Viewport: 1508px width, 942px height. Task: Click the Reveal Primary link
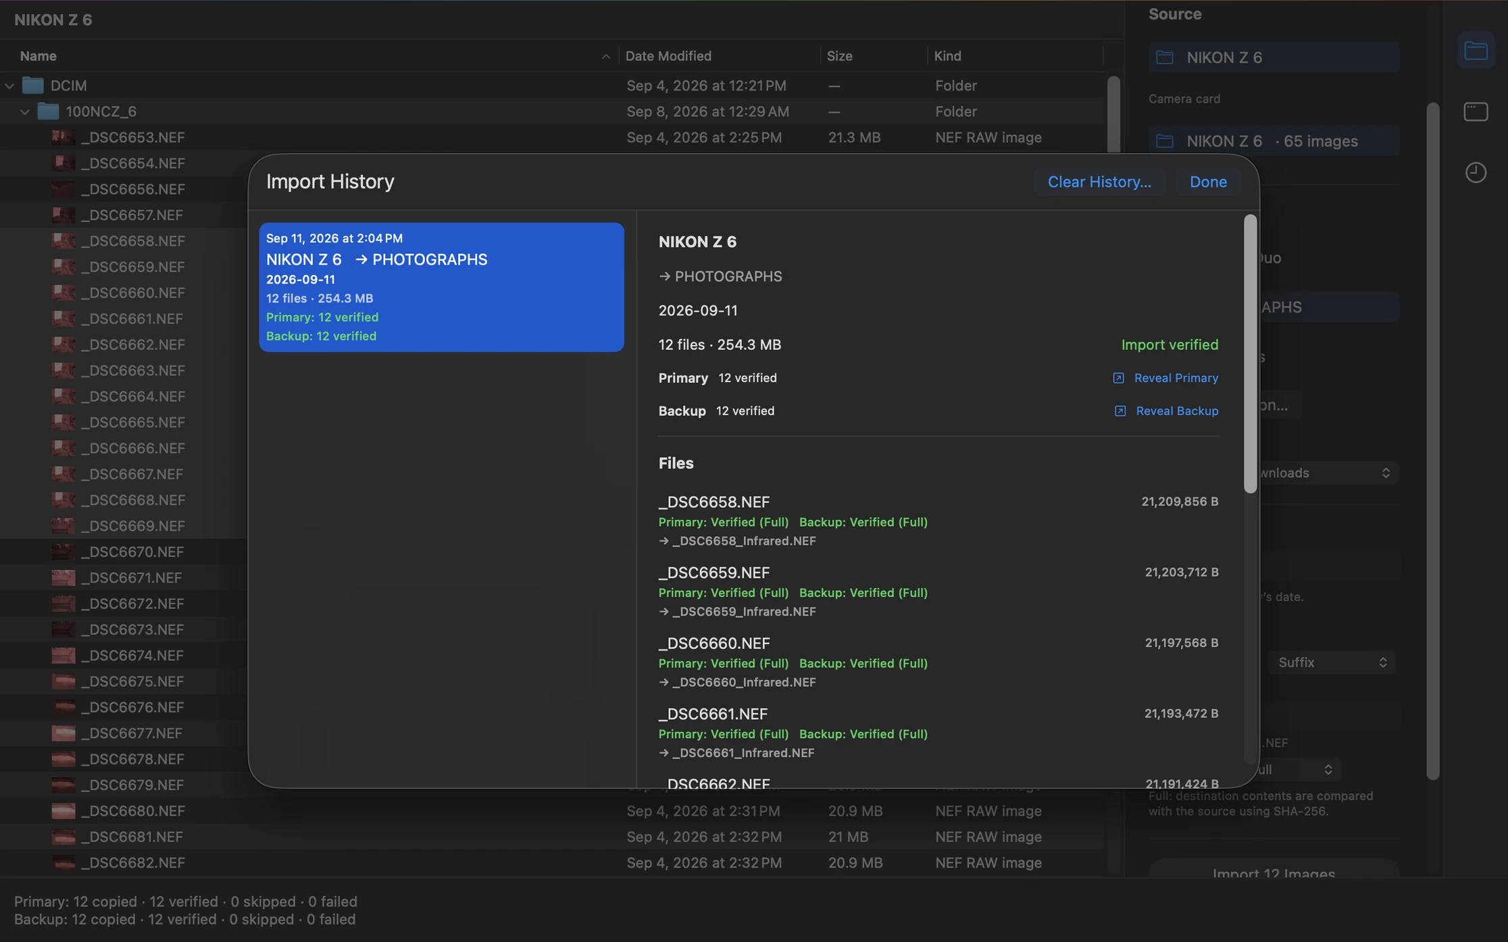pyautogui.click(x=1176, y=378)
